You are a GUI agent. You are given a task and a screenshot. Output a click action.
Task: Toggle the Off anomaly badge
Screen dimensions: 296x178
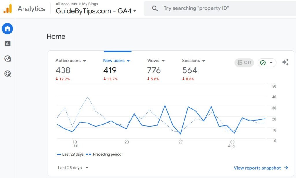tap(244, 63)
